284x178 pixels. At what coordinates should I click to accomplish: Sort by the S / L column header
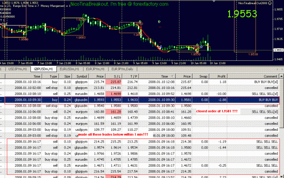114,76
